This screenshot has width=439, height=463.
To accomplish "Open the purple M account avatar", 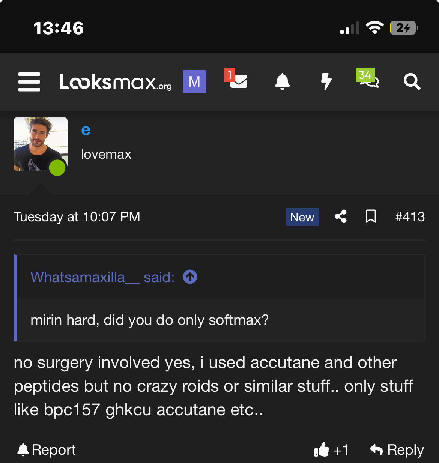I will click(x=194, y=82).
